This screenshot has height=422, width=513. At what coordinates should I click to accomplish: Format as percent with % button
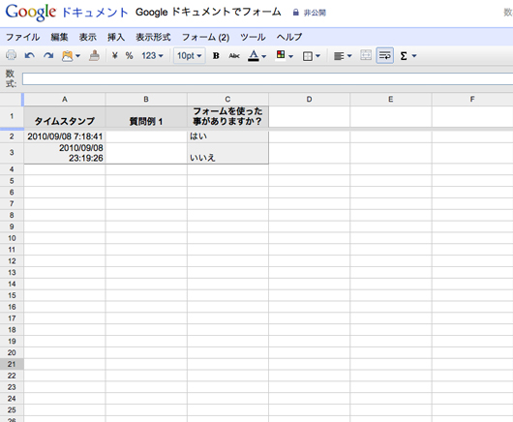pos(130,56)
